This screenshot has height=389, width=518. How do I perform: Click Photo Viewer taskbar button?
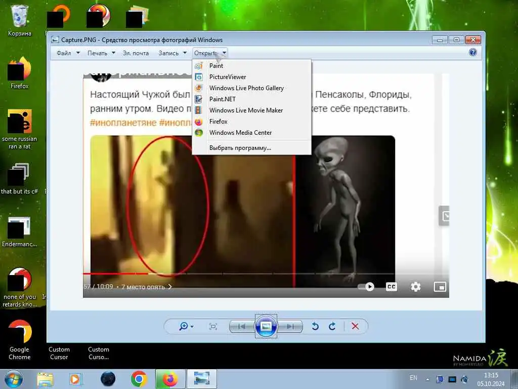pos(202,379)
